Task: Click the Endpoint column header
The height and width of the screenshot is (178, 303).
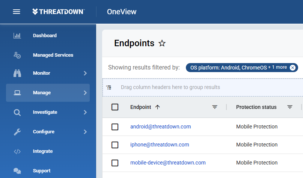Action: pos(141,107)
